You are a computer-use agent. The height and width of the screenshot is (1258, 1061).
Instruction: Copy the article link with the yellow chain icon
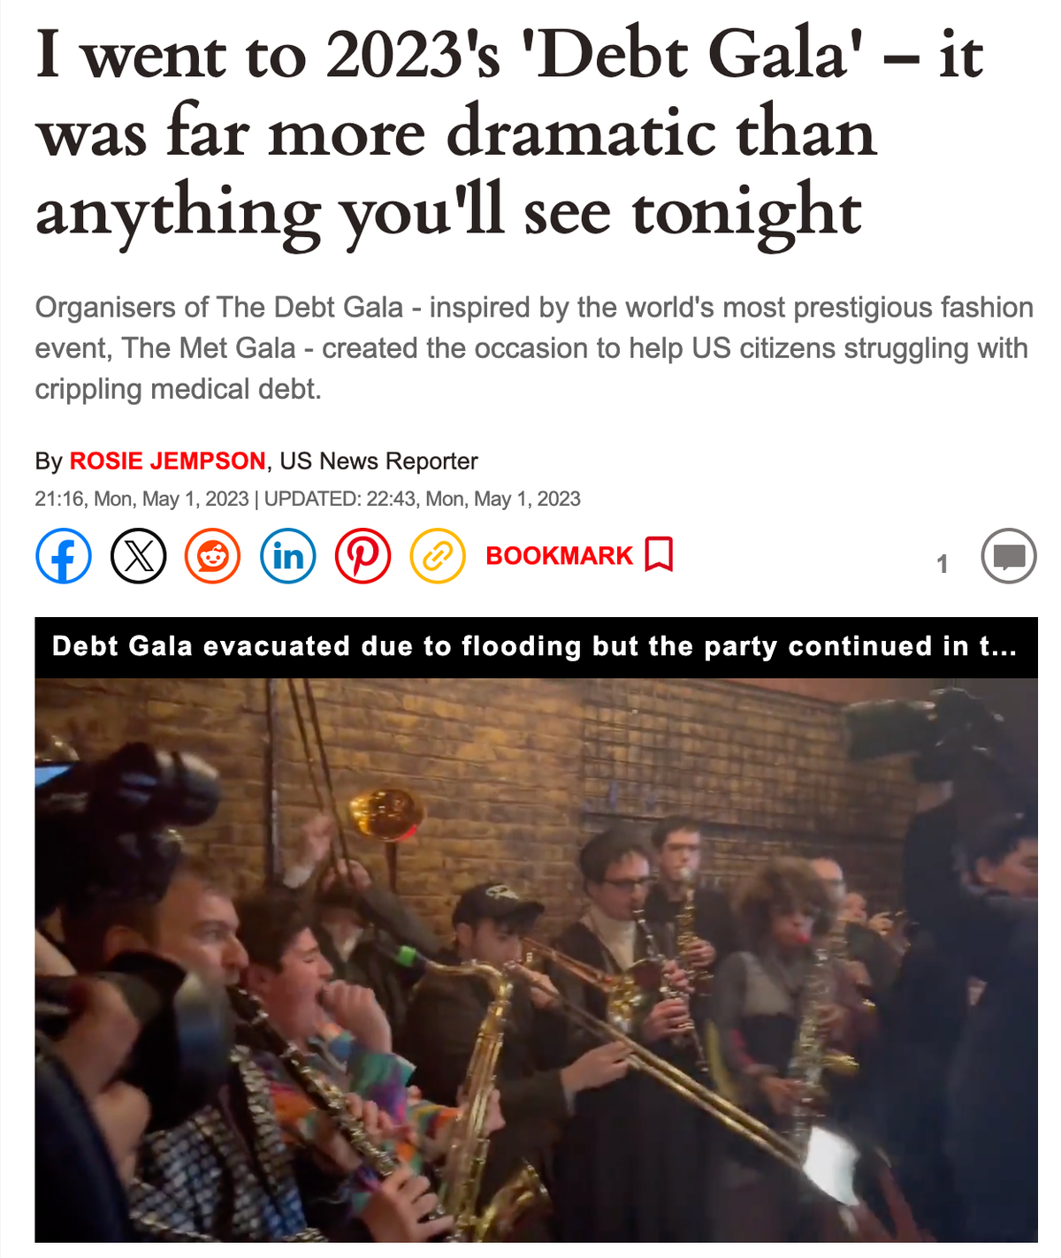tap(438, 556)
